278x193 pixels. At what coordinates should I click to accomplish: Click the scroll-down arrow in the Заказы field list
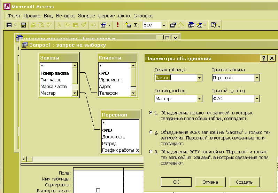click(x=75, y=93)
